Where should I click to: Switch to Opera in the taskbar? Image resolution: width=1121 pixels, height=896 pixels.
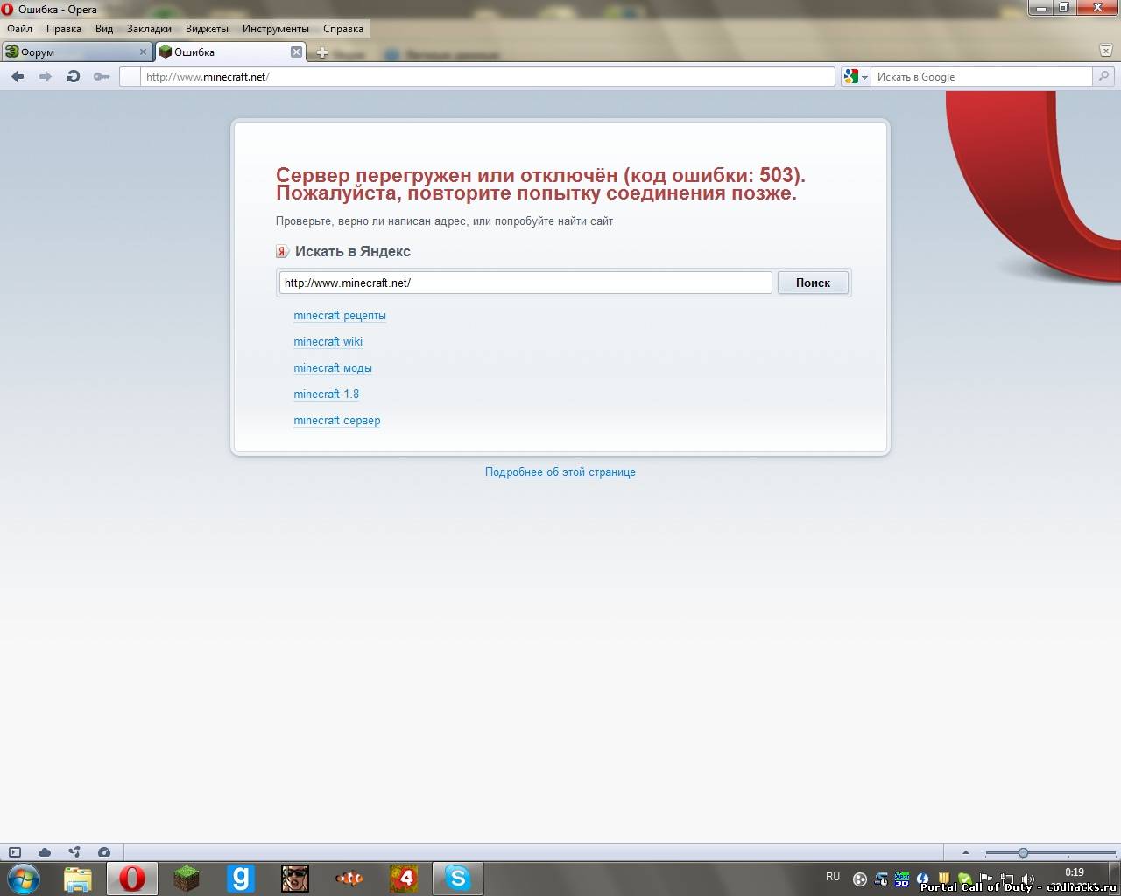pyautogui.click(x=132, y=878)
